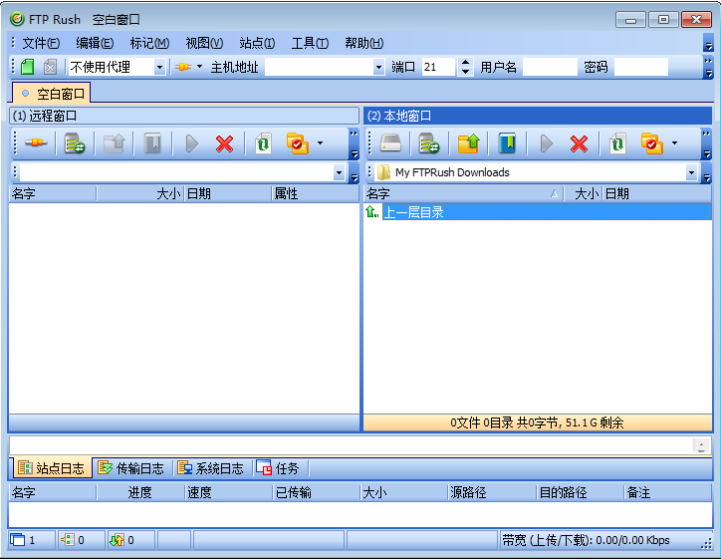The height and width of the screenshot is (560, 721).
Task: Switch to the 任务 tab
Action: point(277,468)
